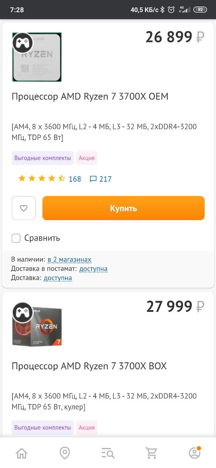The image size is (216, 468).
Task: Open the user profile icon
Action: point(194,453)
